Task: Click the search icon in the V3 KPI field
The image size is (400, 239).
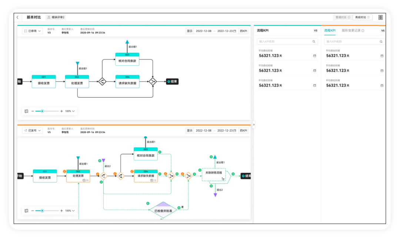Action: [x=314, y=42]
